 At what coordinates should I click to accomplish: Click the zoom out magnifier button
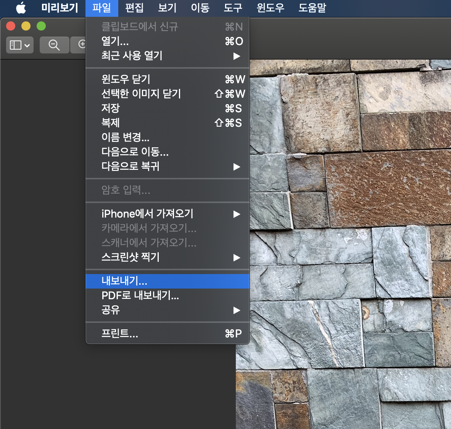(x=54, y=45)
